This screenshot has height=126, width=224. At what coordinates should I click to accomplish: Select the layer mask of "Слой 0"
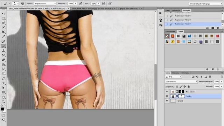click(x=181, y=96)
